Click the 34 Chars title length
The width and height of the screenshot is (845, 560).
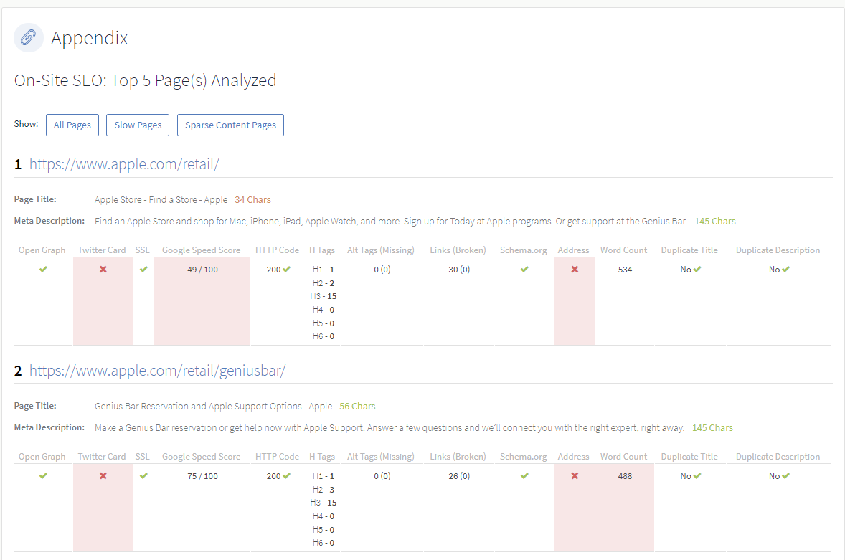(252, 200)
